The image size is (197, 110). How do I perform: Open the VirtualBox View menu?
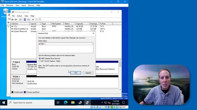[17, 5]
